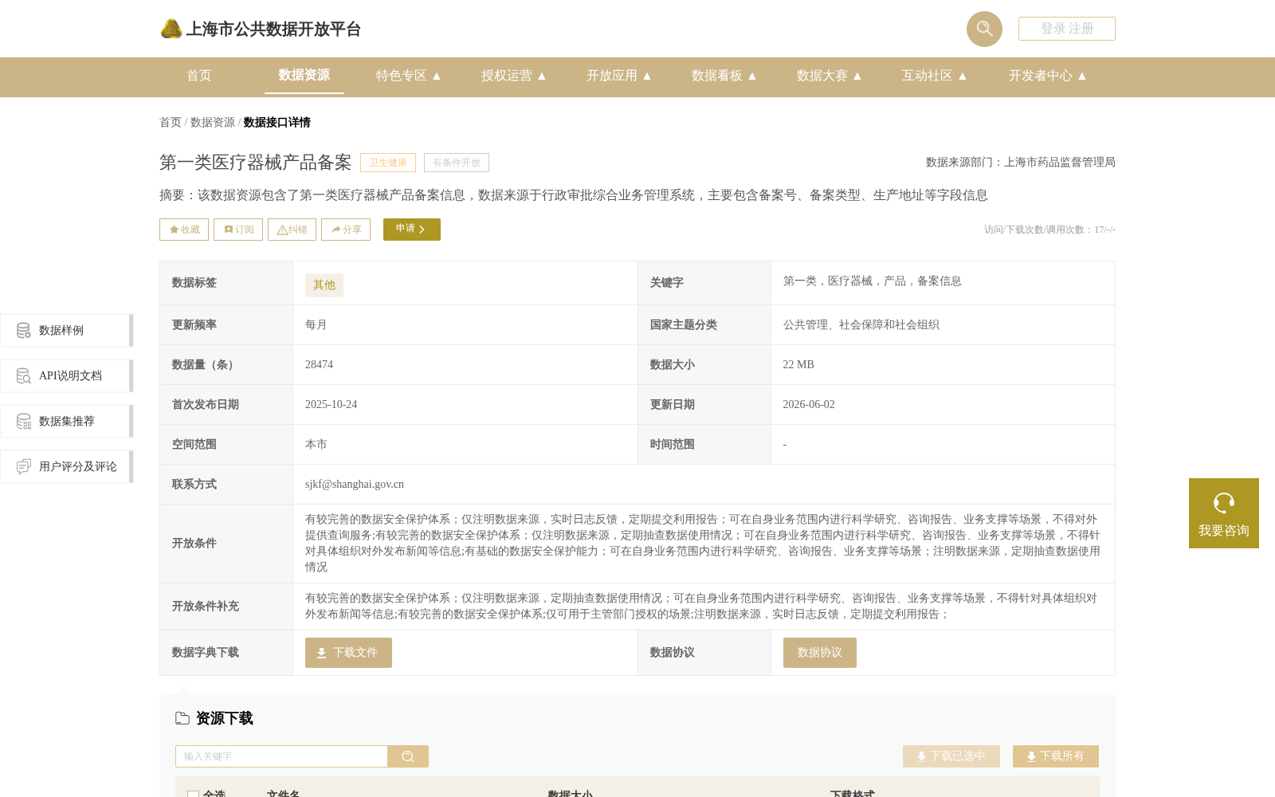
Task: Click the Shanghai data platform logo icon
Action: (x=171, y=29)
